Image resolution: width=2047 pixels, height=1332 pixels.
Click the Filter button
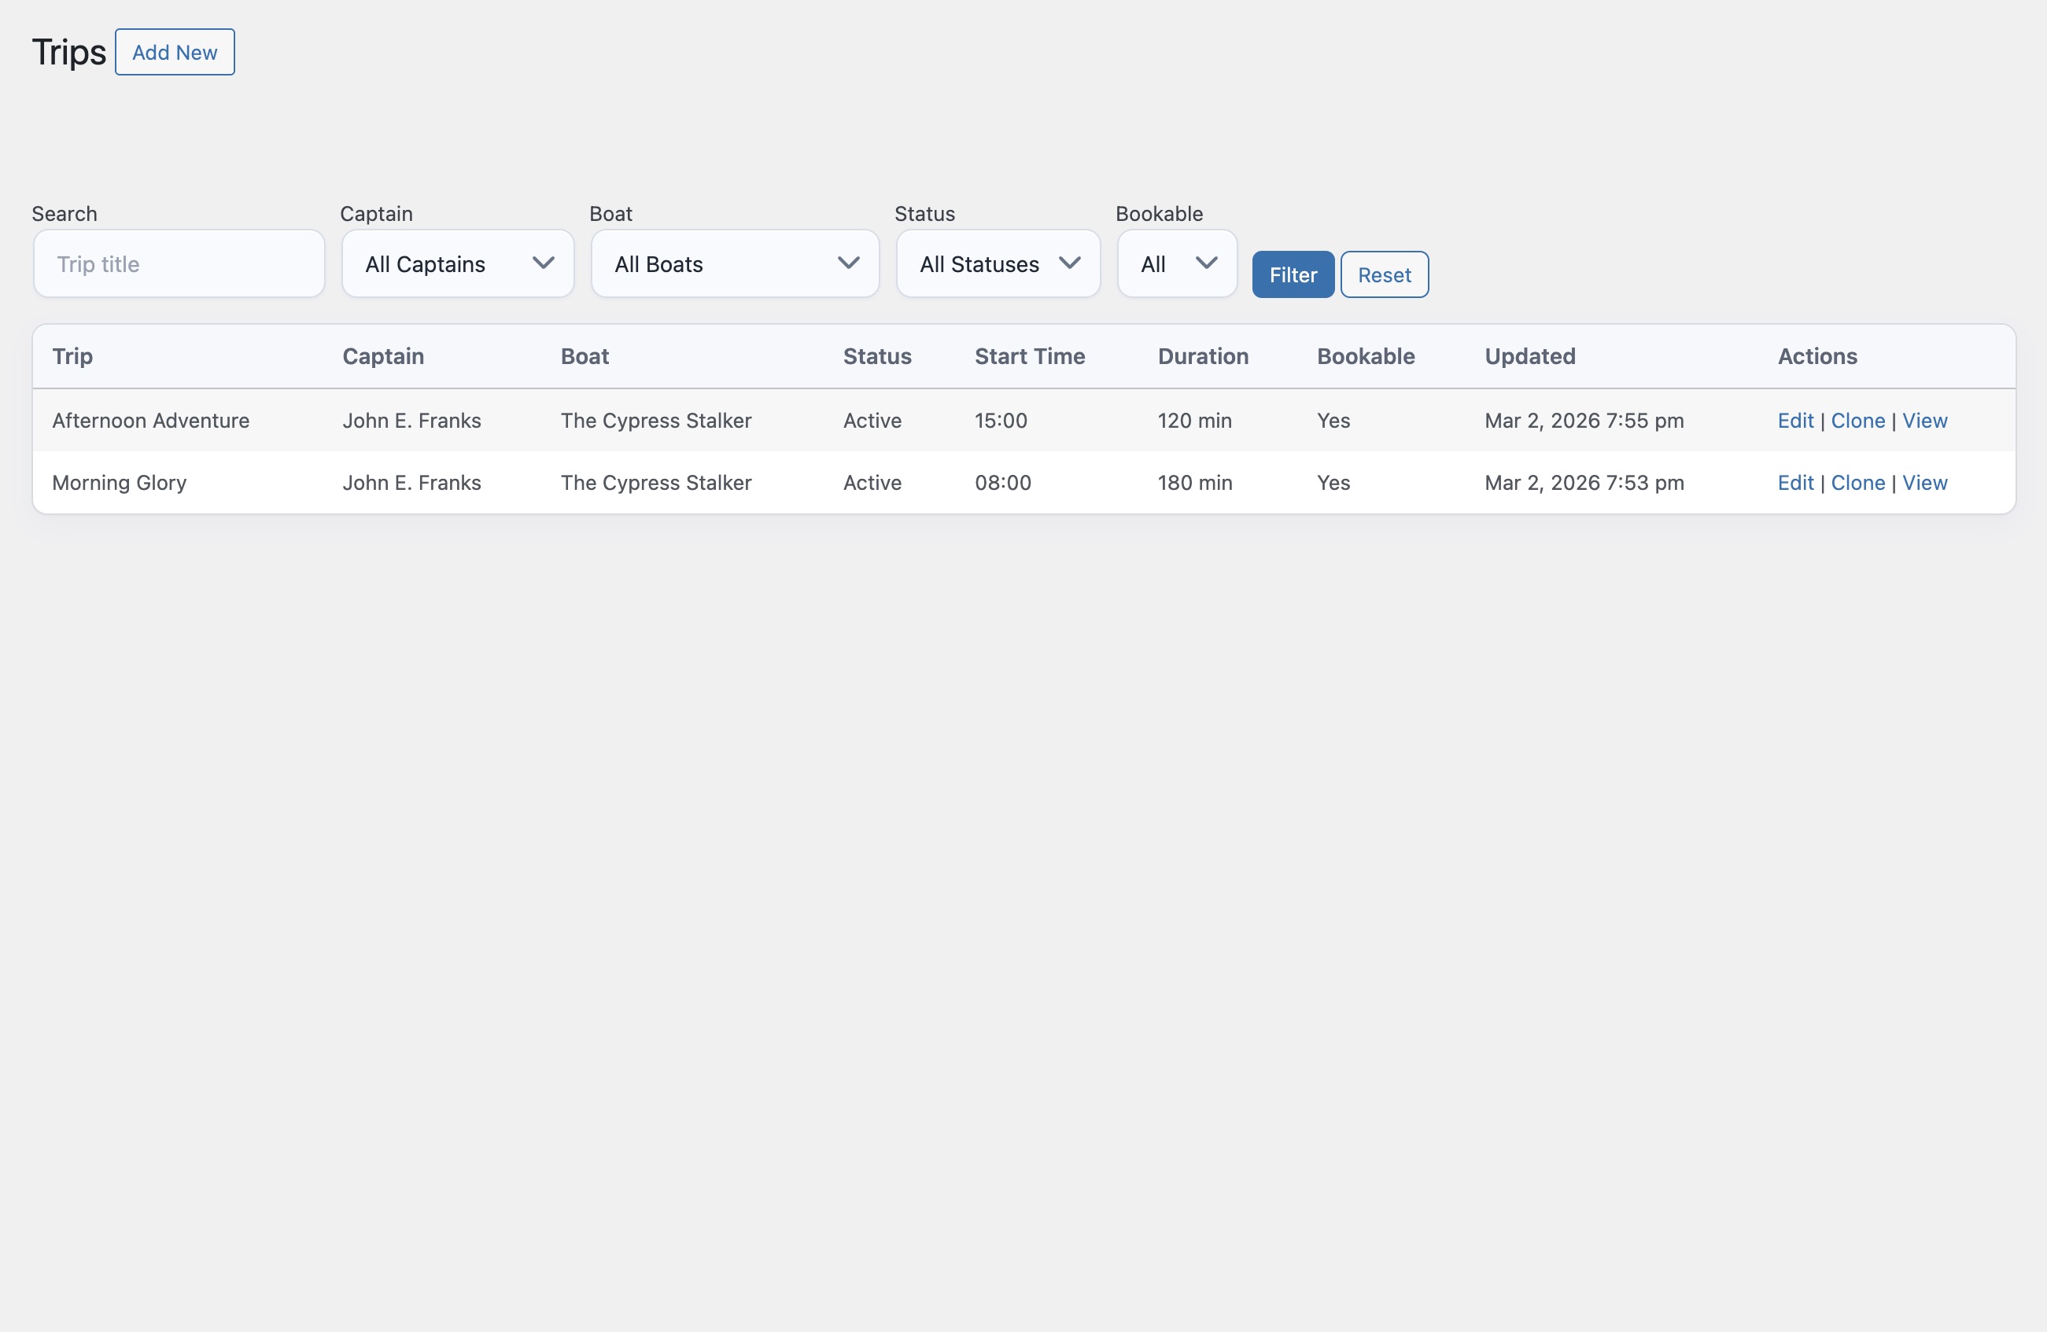[1292, 274]
